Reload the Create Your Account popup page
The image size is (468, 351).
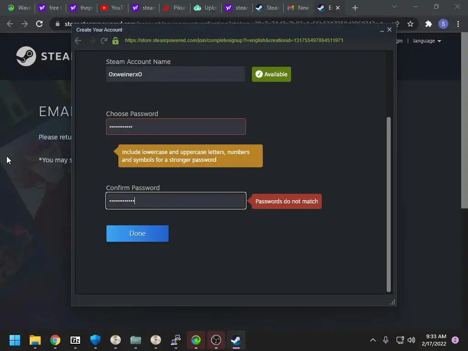(x=104, y=41)
